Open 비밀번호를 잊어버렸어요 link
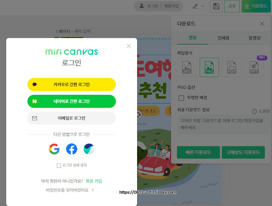272x206 pixels. tap(67, 190)
